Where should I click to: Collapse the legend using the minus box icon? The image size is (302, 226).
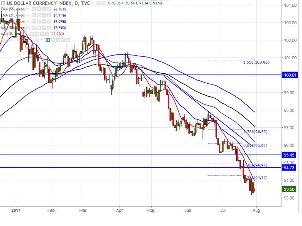(3, 3)
